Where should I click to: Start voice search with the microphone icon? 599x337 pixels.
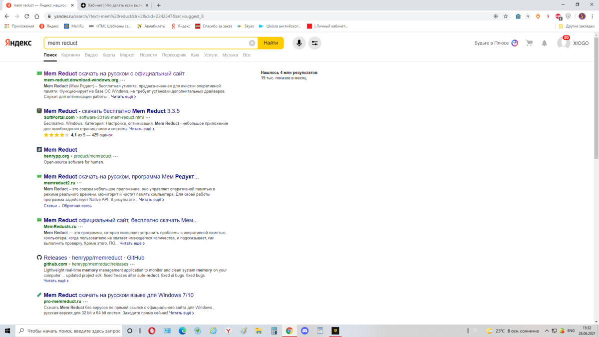299,43
